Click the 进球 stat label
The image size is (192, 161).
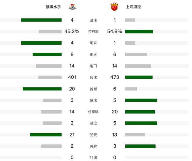(x=93, y=20)
